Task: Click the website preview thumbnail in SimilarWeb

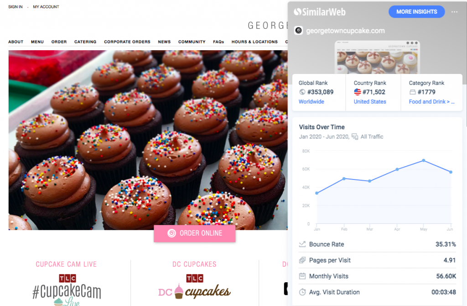Action: 377,57
